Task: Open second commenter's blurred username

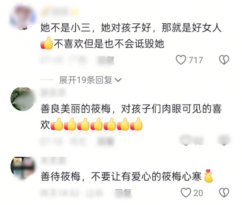Action: [x=53, y=93]
